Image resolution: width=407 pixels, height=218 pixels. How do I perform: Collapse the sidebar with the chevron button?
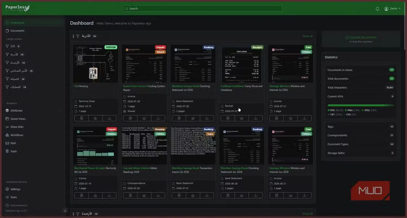(65, 211)
